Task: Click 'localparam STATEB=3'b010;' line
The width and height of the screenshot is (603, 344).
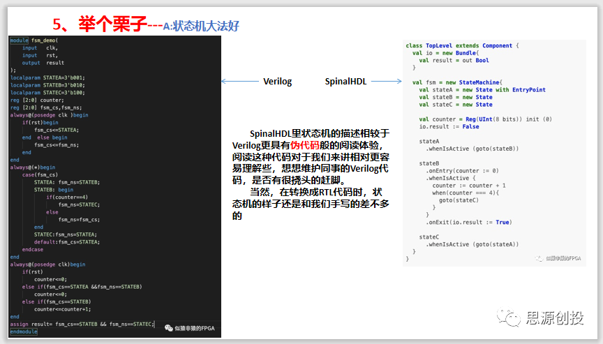Action: tap(47, 85)
